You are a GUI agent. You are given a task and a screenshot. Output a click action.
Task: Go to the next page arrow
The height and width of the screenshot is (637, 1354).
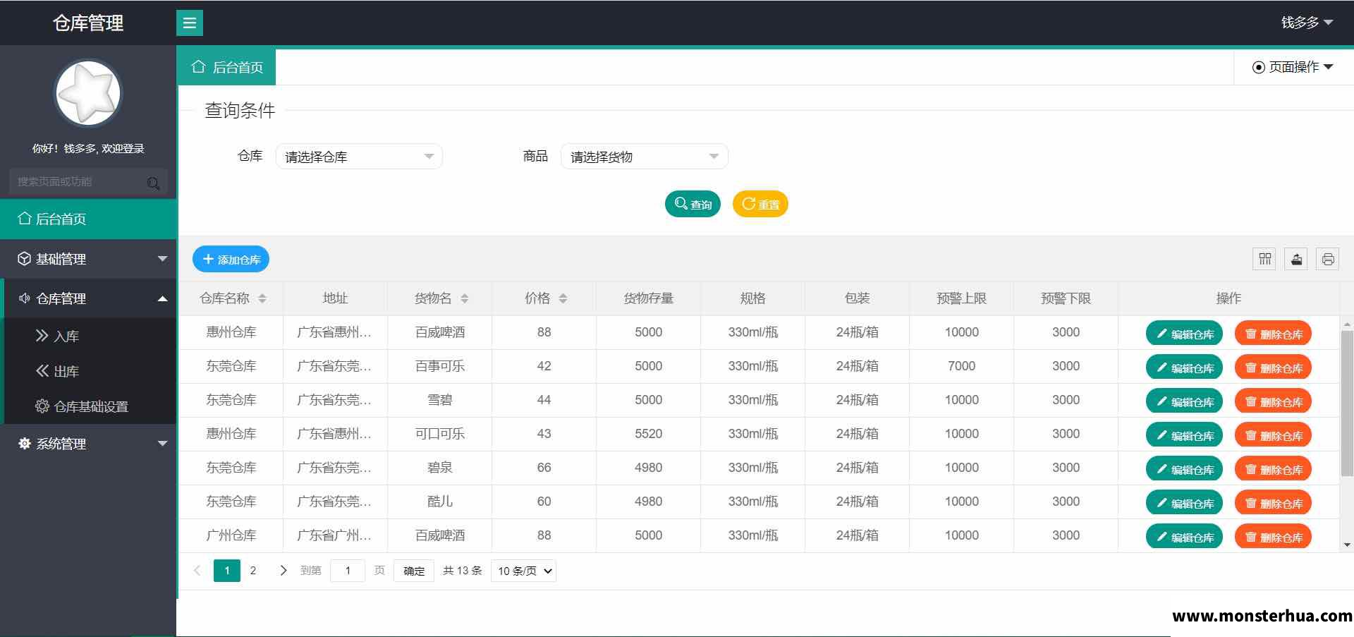[283, 571]
